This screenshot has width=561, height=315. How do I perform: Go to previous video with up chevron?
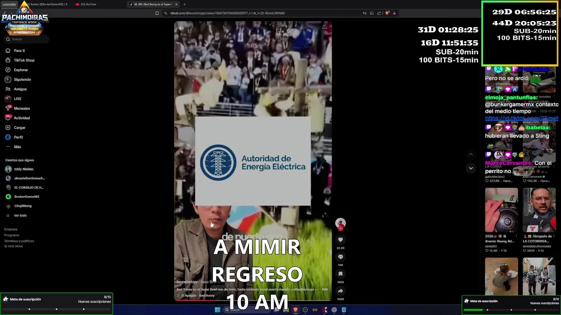471,154
